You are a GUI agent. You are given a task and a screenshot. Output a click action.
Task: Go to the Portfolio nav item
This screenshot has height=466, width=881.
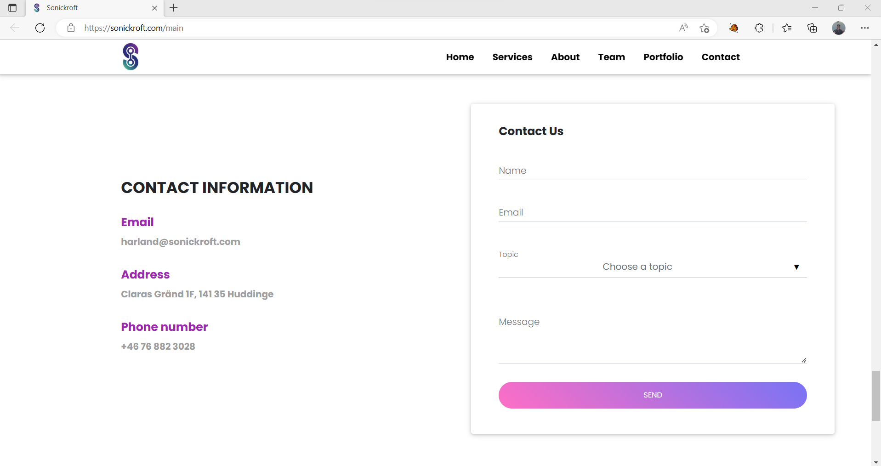pyautogui.click(x=663, y=57)
